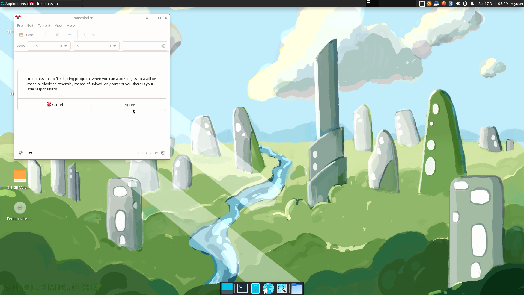Open the battery power manager icon
Screen dimensions: 524x295
pyautogui.click(x=465, y=4)
